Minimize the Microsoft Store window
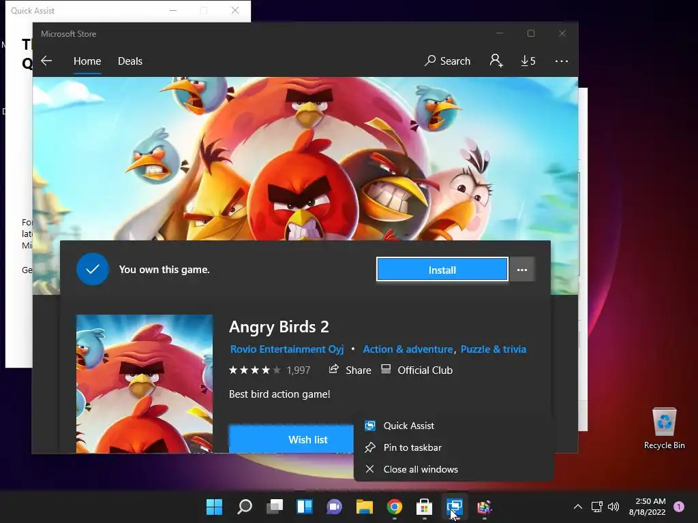 point(500,33)
